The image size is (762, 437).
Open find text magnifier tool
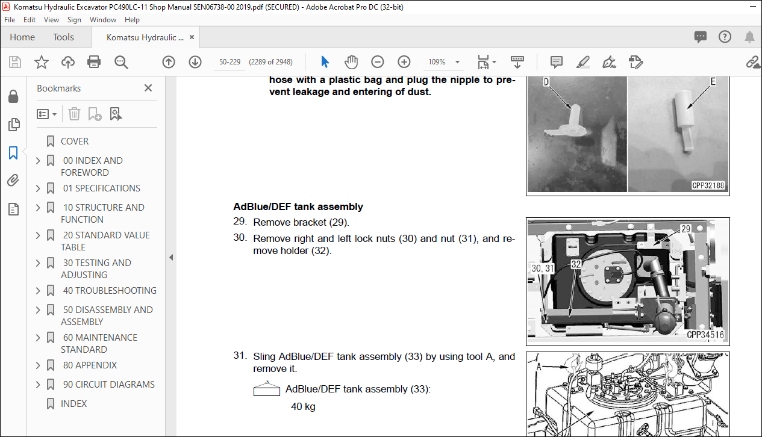(121, 62)
